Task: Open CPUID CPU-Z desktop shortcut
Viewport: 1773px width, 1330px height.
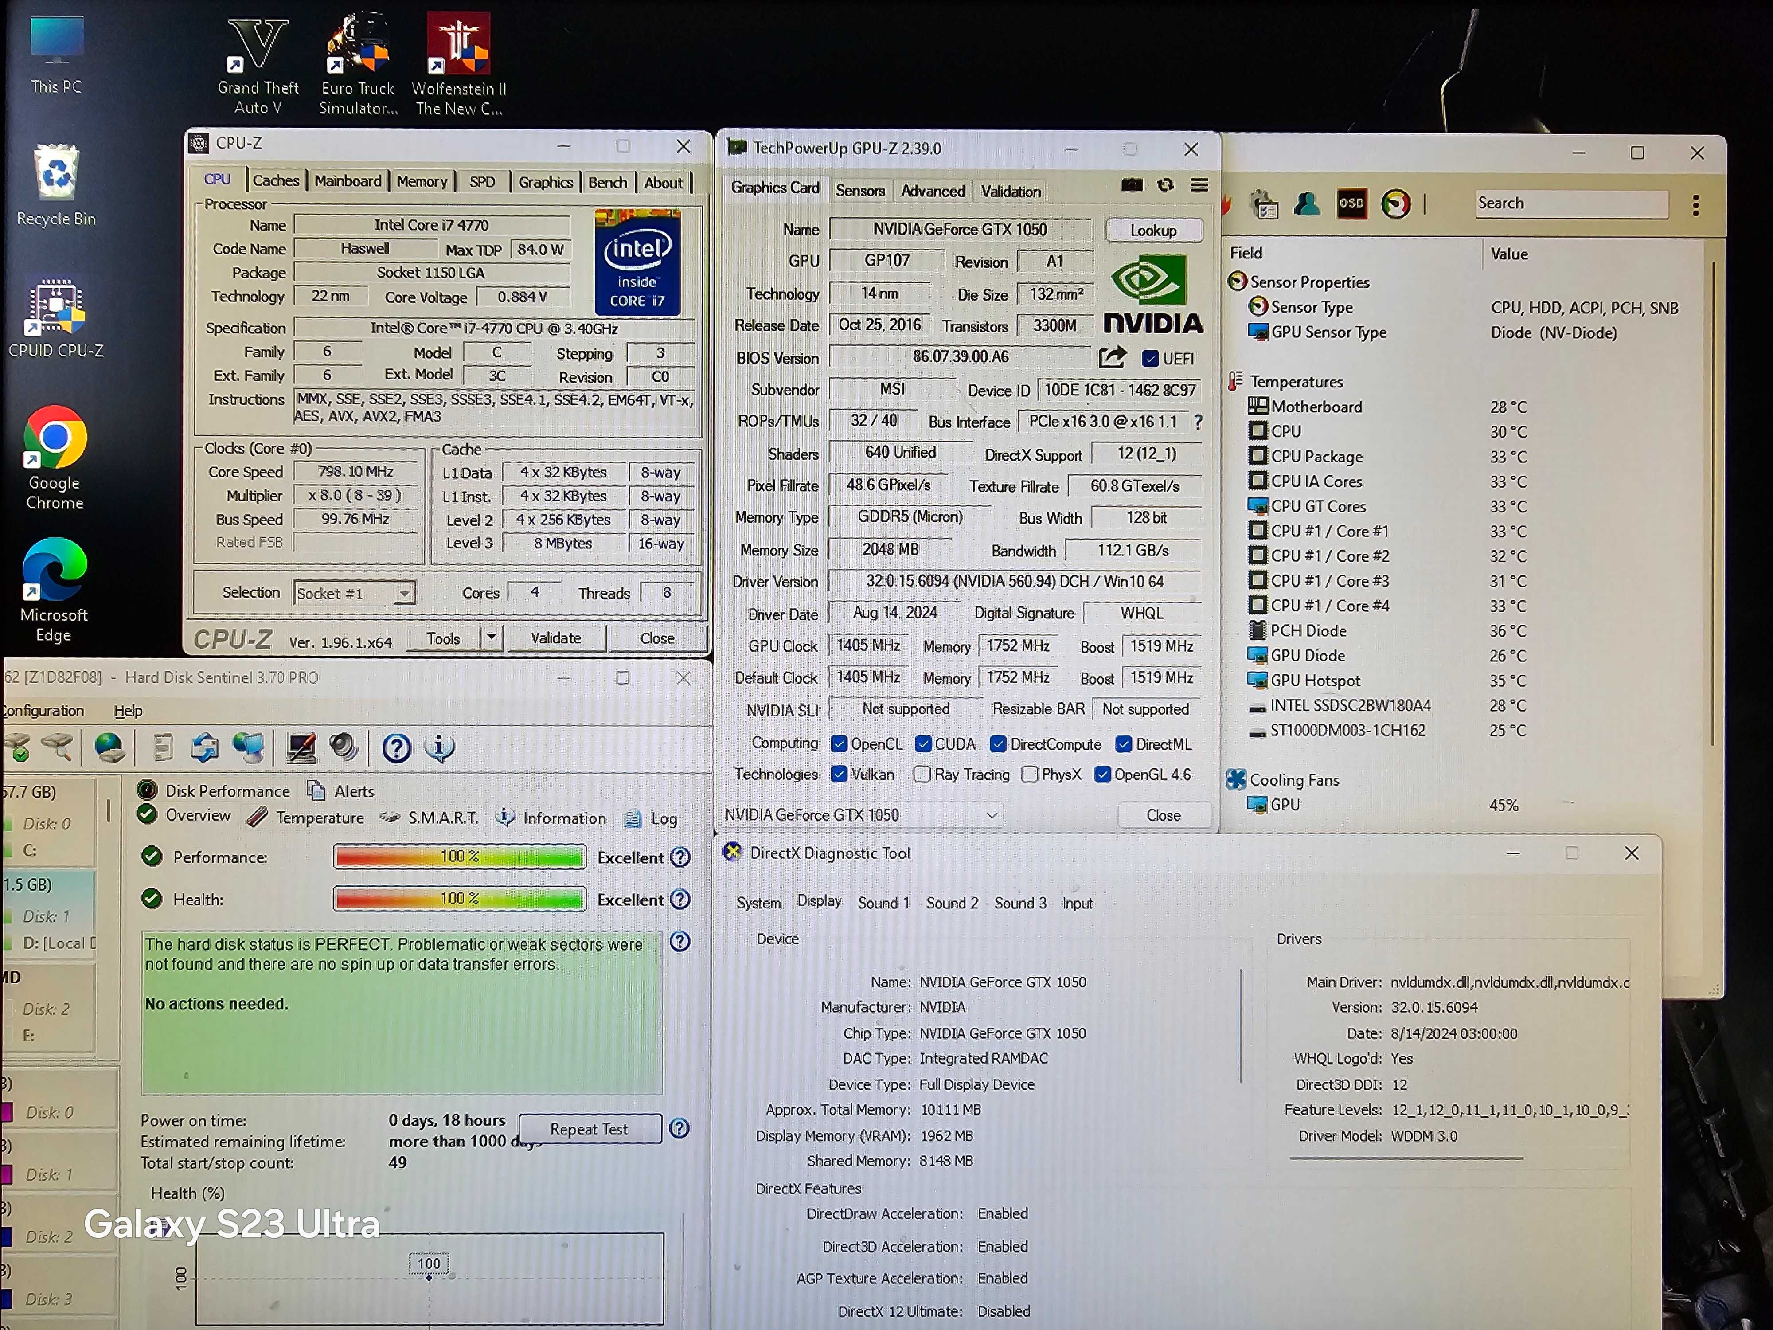Action: point(56,317)
